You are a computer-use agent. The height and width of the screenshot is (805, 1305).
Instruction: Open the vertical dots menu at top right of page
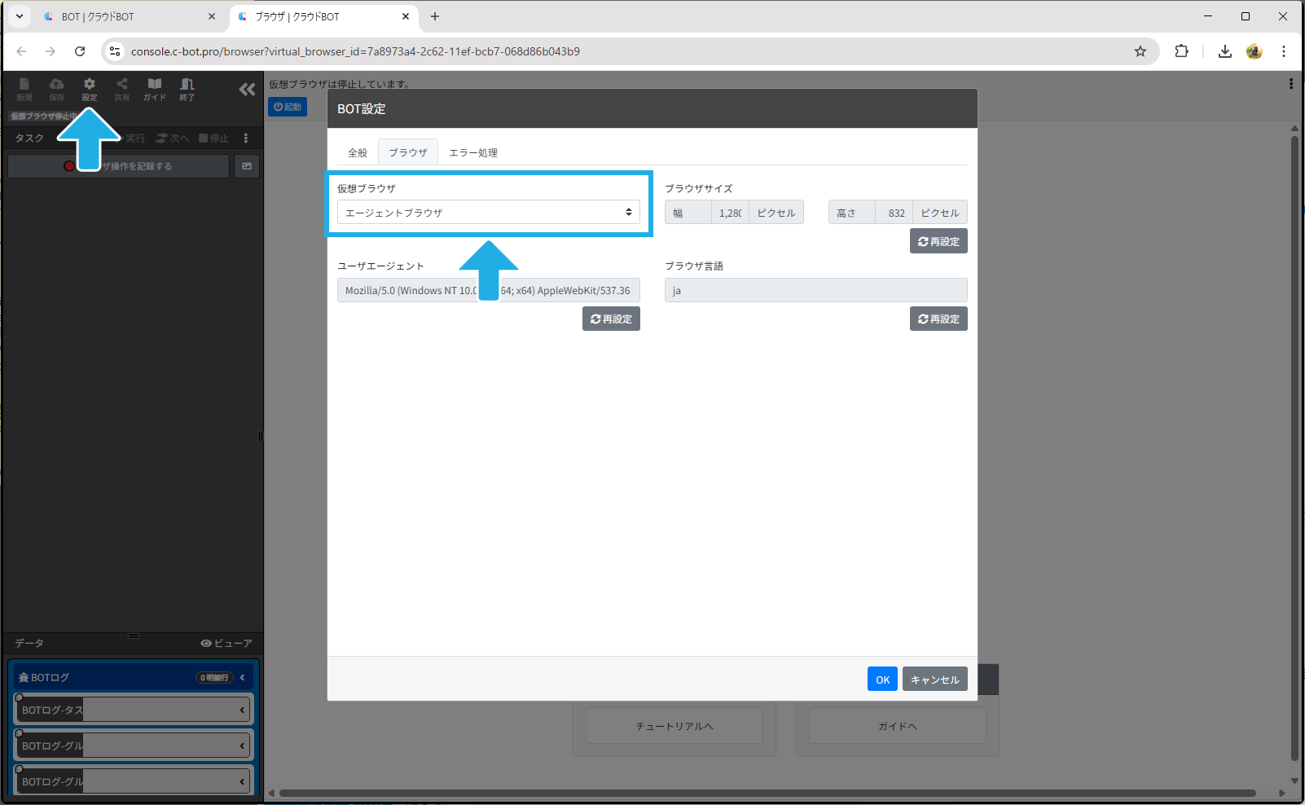coord(1290,84)
